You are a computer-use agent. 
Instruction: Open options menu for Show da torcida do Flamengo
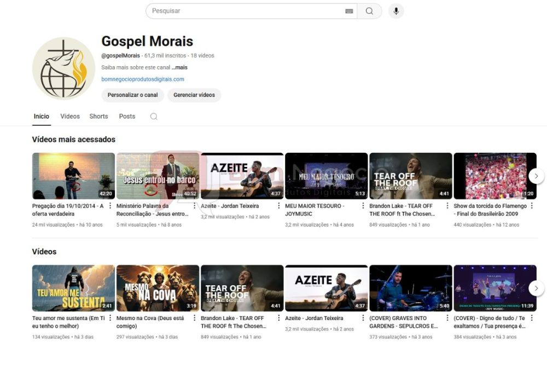532,206
